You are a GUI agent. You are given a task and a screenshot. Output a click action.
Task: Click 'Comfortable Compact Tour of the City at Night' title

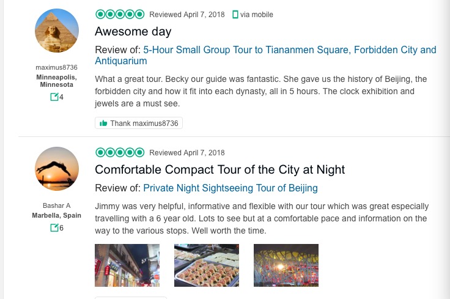[219, 169]
